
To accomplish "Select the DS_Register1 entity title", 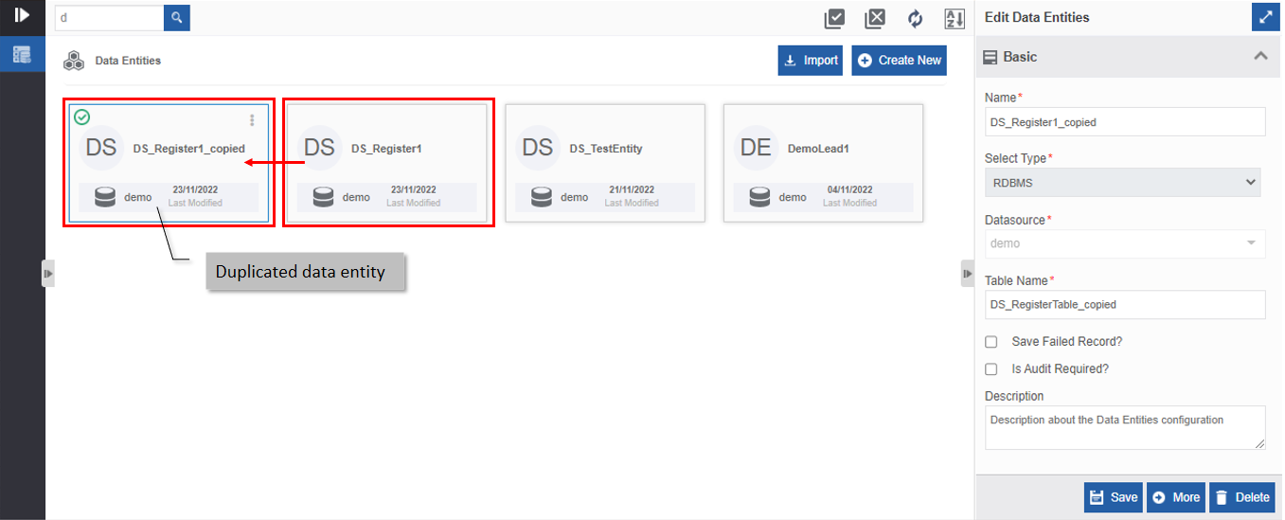I will (x=386, y=149).
